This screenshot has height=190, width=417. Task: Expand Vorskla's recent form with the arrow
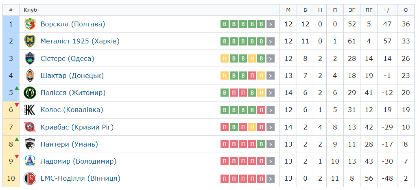tap(271, 24)
